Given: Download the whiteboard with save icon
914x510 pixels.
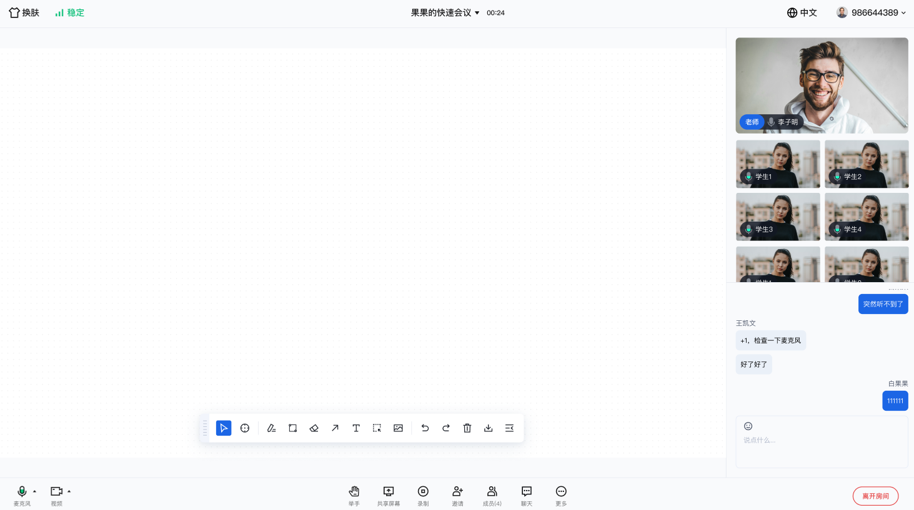Looking at the screenshot, I should [x=488, y=428].
